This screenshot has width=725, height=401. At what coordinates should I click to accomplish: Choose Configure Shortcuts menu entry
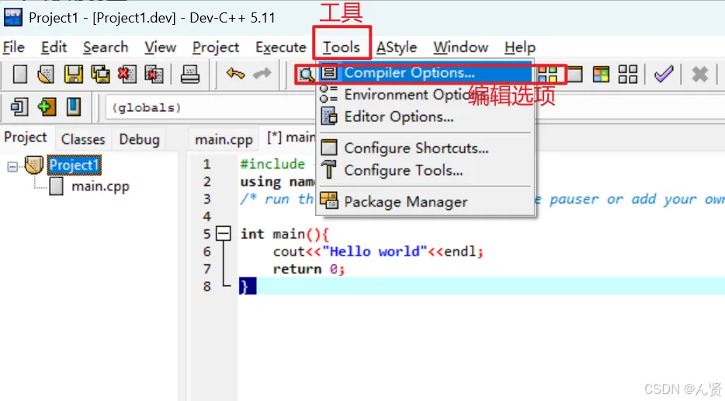point(425,148)
